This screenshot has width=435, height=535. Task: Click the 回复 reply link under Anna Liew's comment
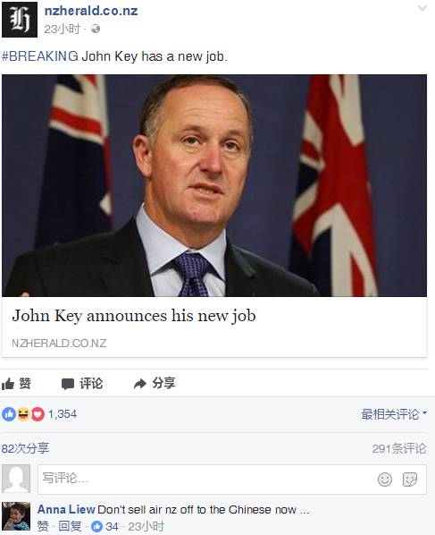[70, 526]
